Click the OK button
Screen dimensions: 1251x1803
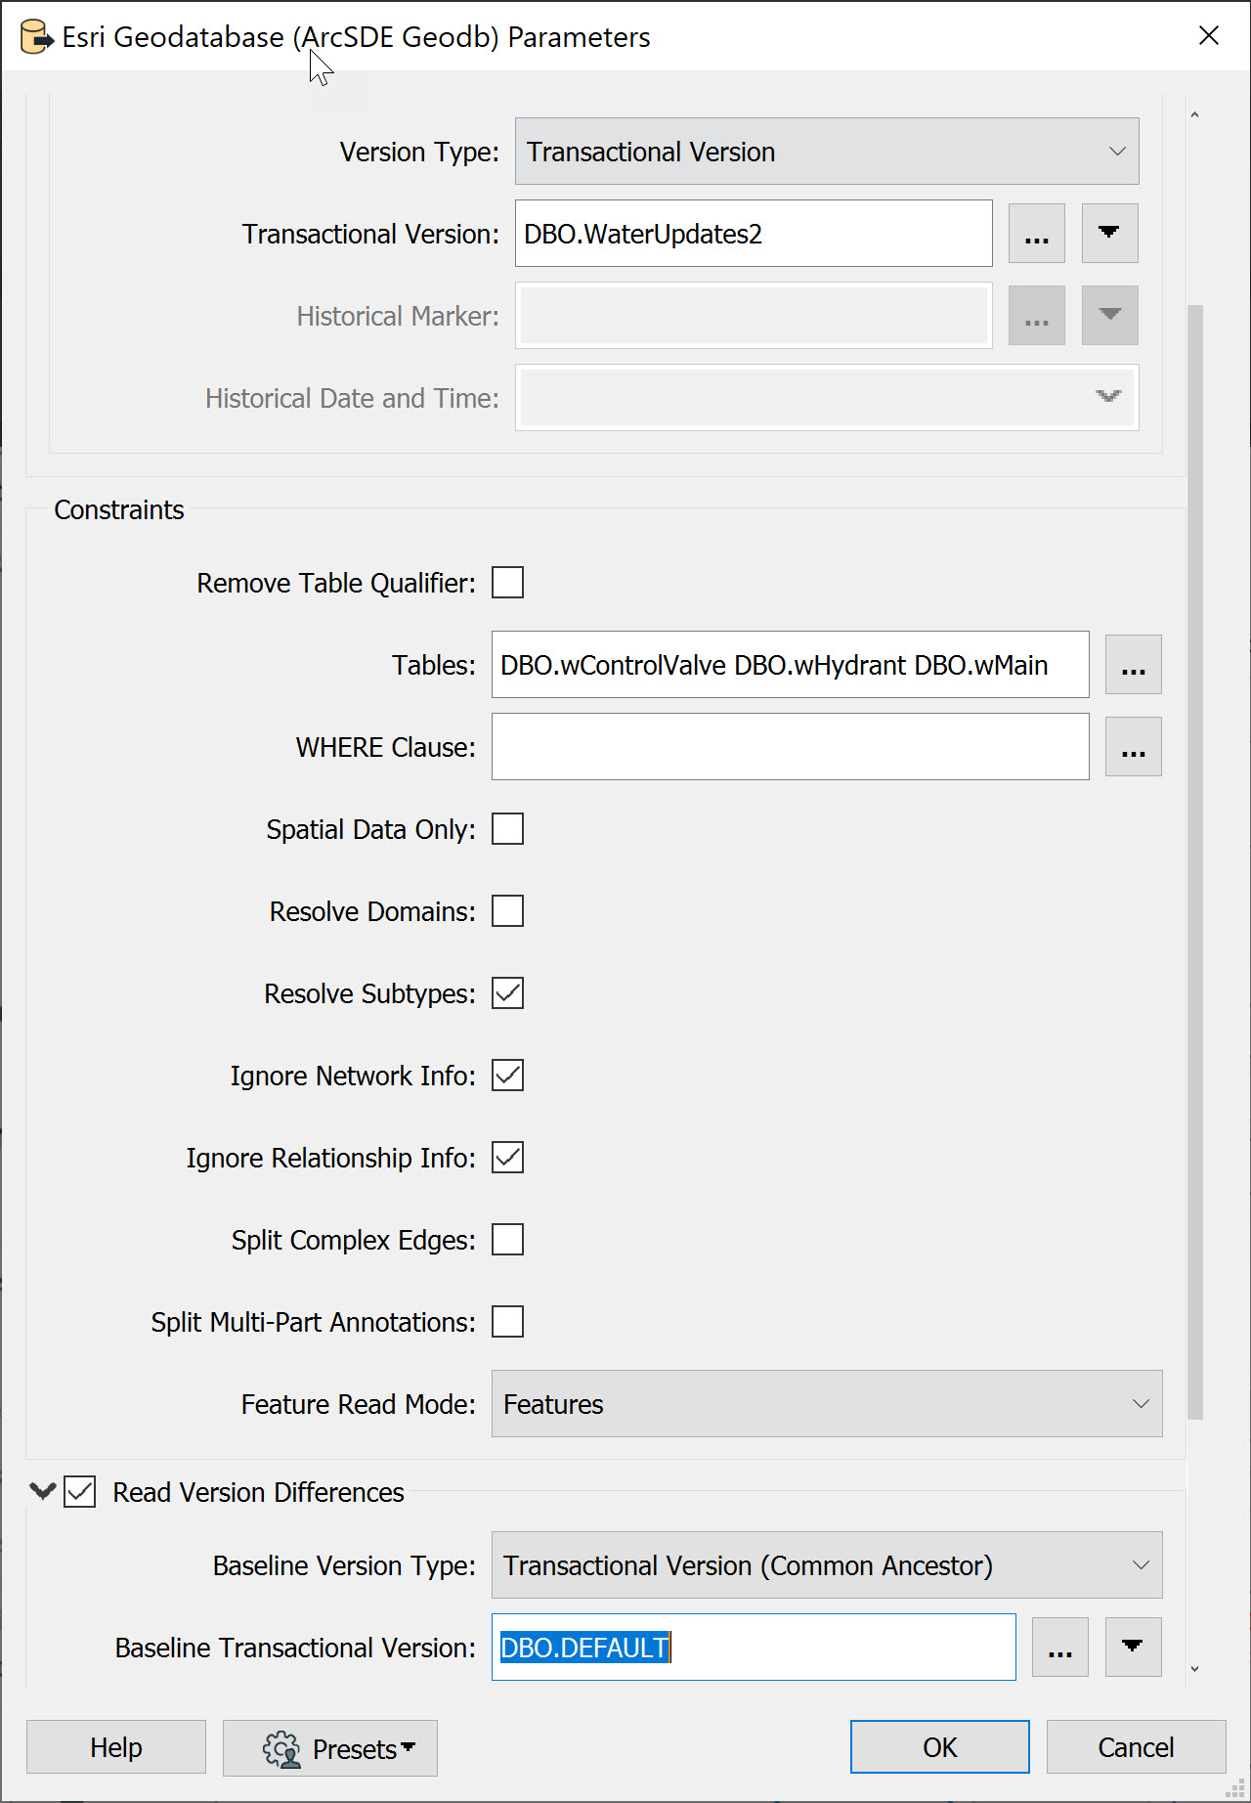(939, 1747)
